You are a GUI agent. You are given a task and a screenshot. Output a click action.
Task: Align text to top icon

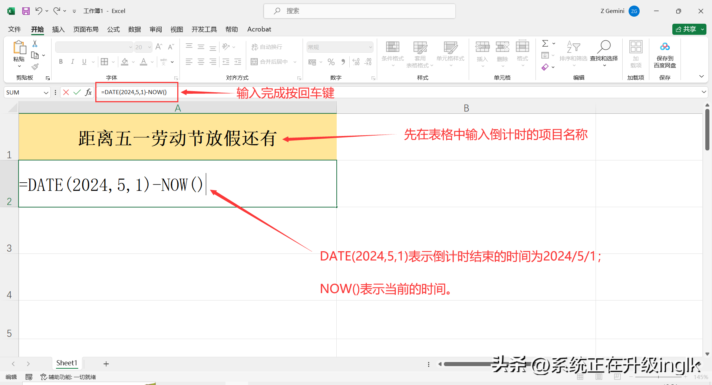coord(189,46)
